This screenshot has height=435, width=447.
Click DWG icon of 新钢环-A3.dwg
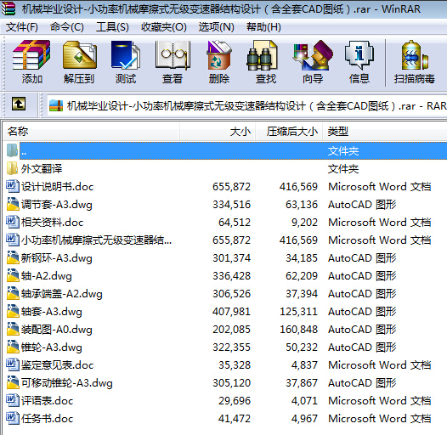[12, 257]
